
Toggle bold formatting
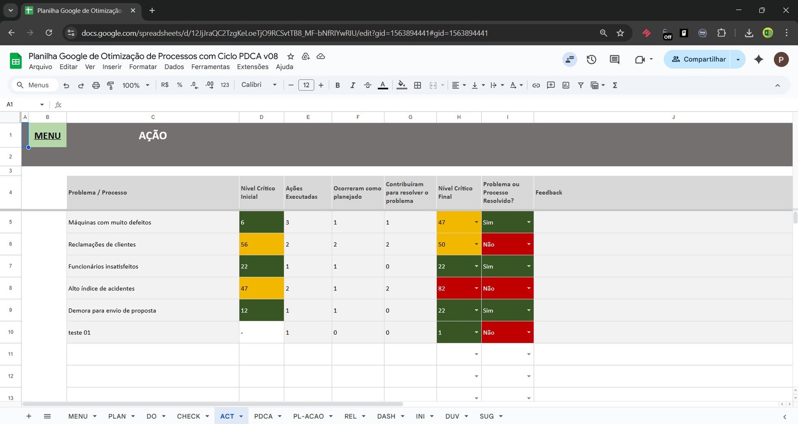tap(338, 85)
